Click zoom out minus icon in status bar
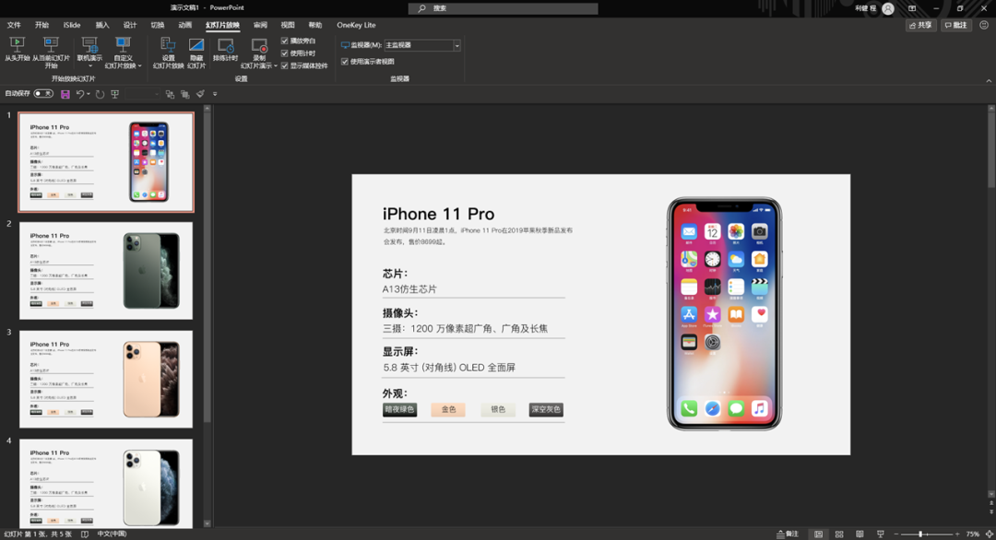The height and width of the screenshot is (540, 996). (896, 534)
